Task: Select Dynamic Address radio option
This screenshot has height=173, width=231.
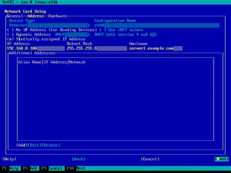Action: coord(29,34)
